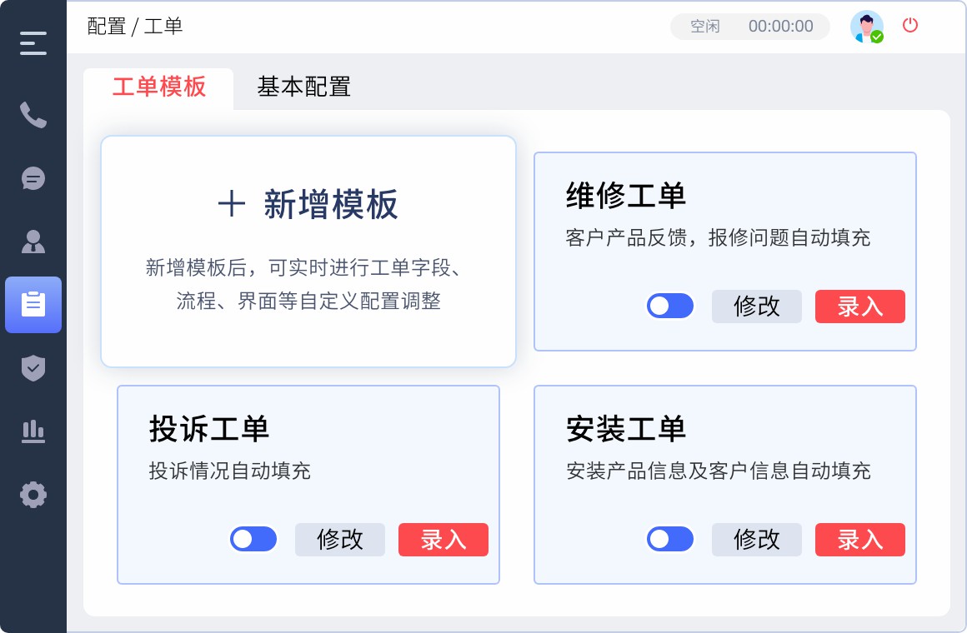
Task: Enable the 维修工单 template toggle
Action: click(670, 306)
